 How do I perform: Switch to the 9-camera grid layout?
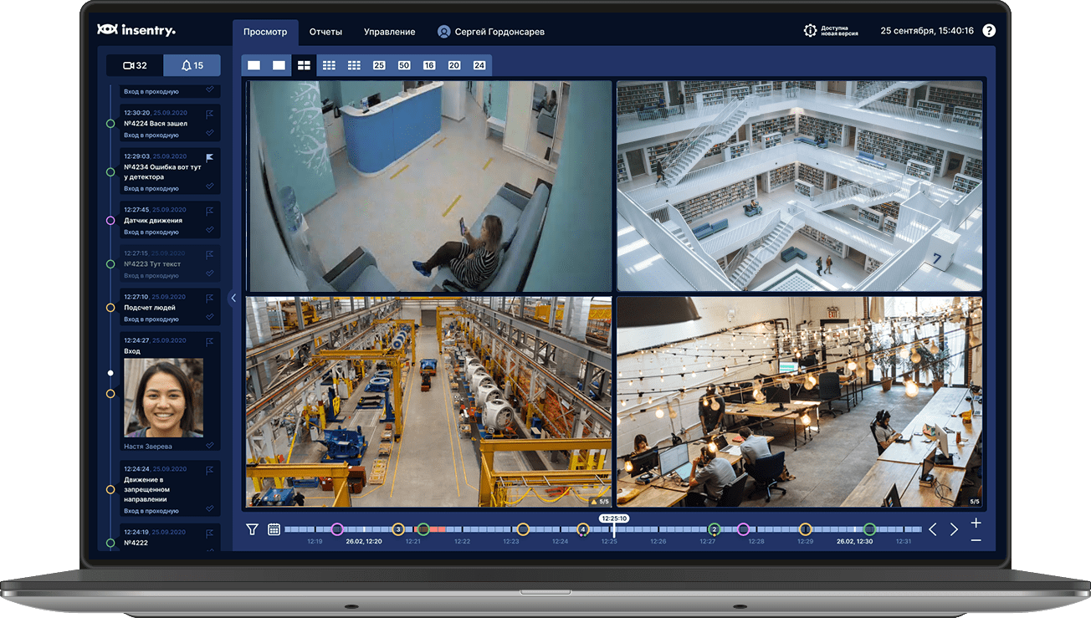(x=329, y=64)
